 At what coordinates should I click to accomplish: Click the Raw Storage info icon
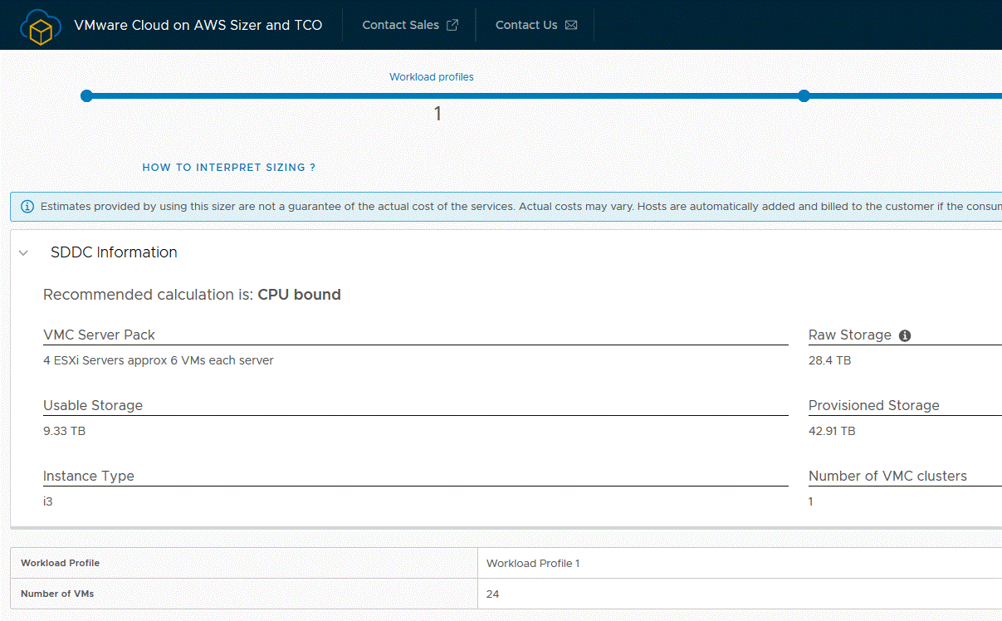905,335
